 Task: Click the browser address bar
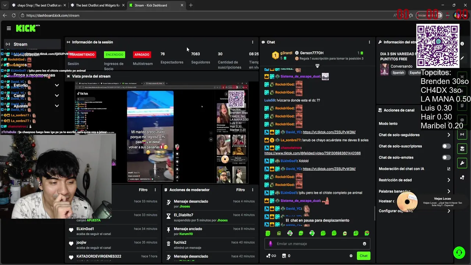(206, 15)
